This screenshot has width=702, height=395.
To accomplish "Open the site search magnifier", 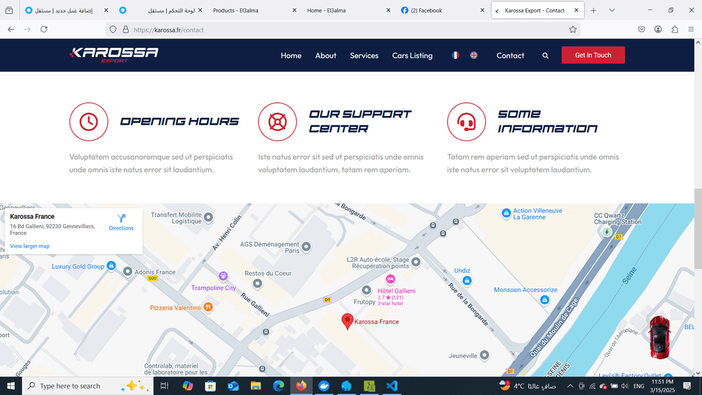I will tap(545, 56).
